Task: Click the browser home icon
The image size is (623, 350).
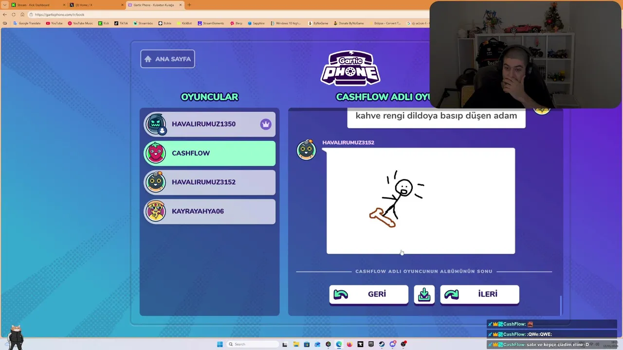Action: 22,15
